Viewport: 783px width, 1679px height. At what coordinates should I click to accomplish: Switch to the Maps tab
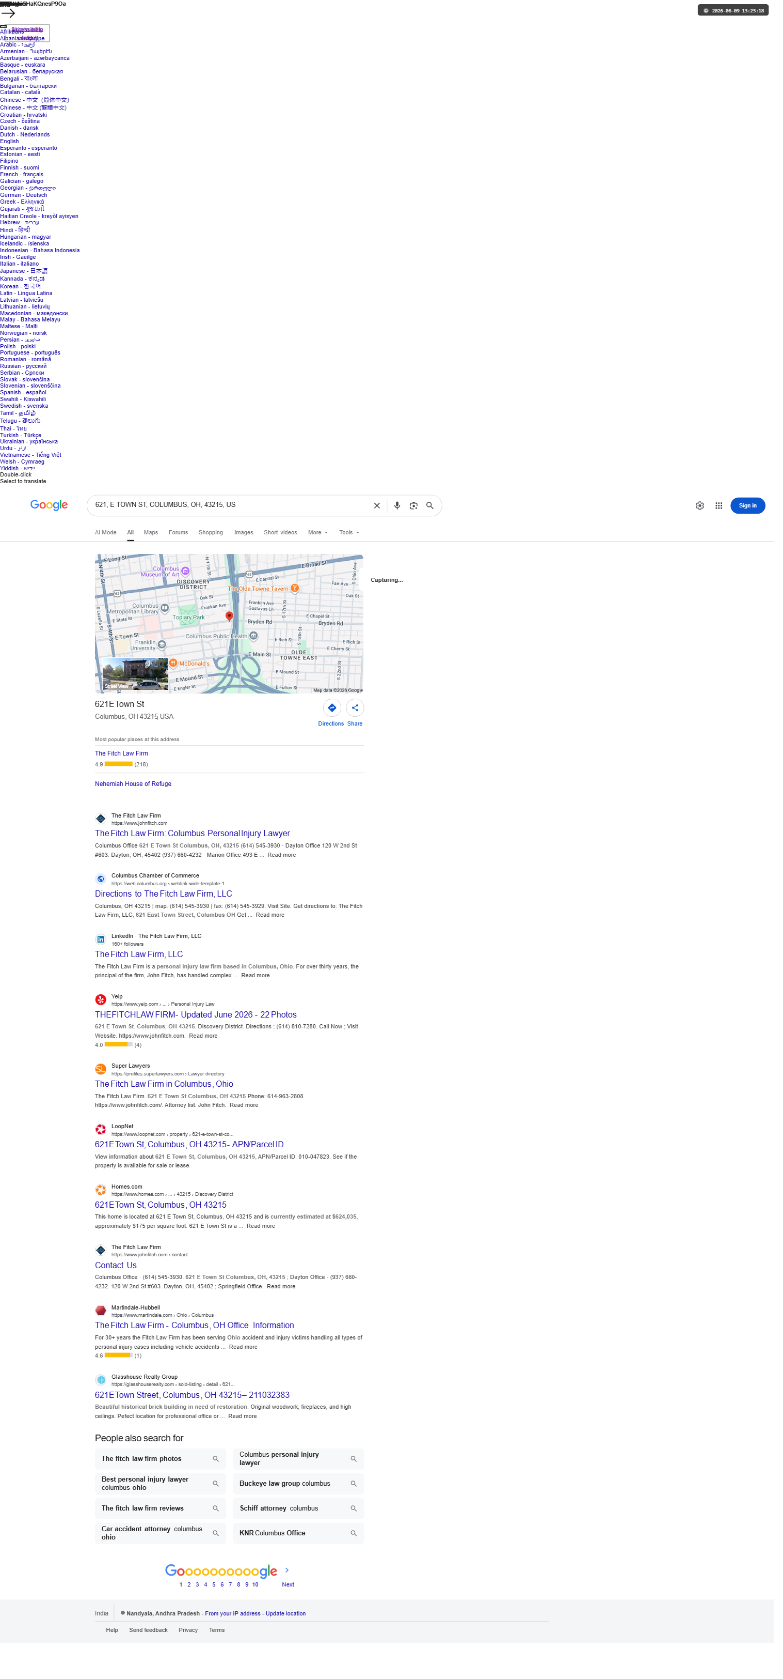pos(153,539)
